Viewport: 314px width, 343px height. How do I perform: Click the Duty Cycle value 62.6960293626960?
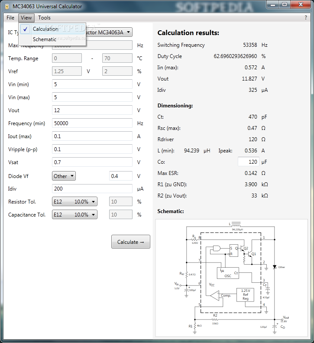pos(235,56)
